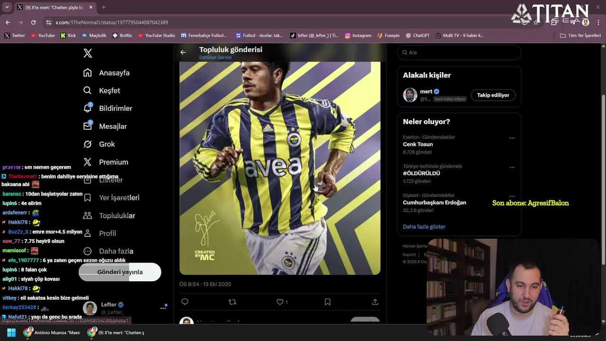View site information icon in address bar
606x341 pixels.
pyautogui.click(x=48, y=22)
